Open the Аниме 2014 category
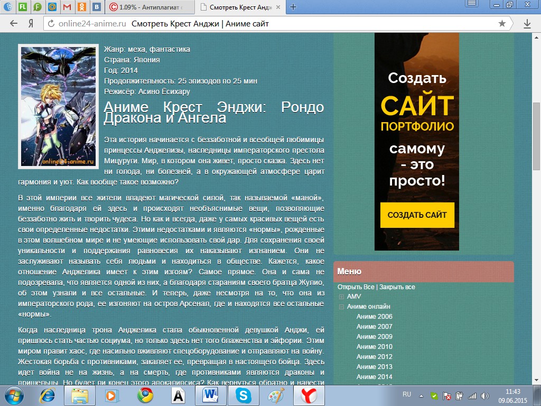Viewport: 541px width, 406px height. tap(375, 376)
